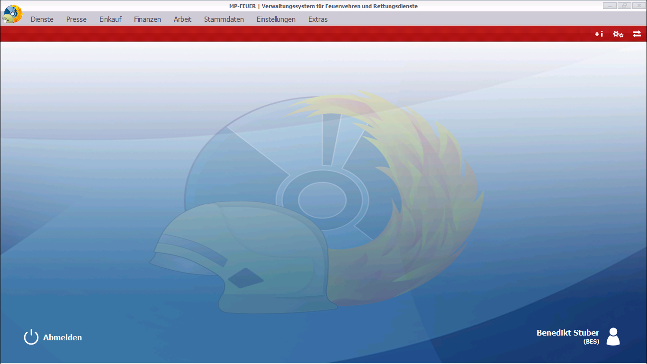Open the Arbeit menu
Screen dimensions: 647x364
coord(182,19)
